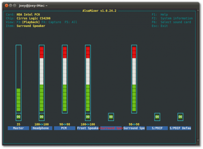Click the F6 Select sound card shortcut

[x=171, y=22]
